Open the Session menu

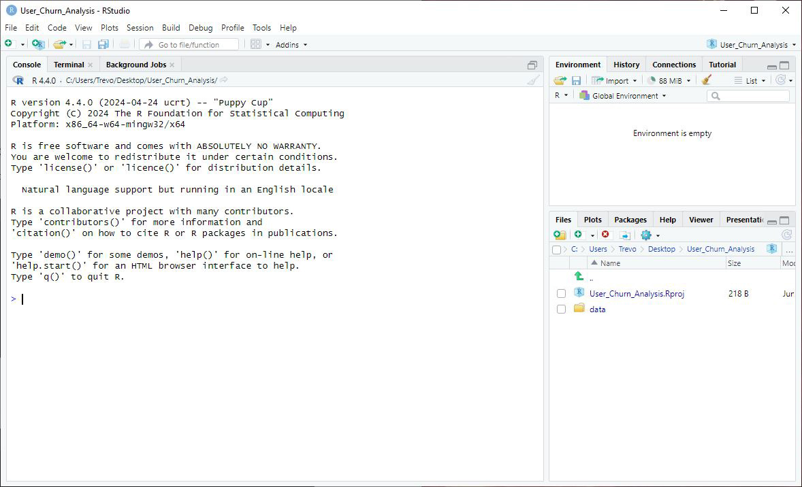pos(140,28)
